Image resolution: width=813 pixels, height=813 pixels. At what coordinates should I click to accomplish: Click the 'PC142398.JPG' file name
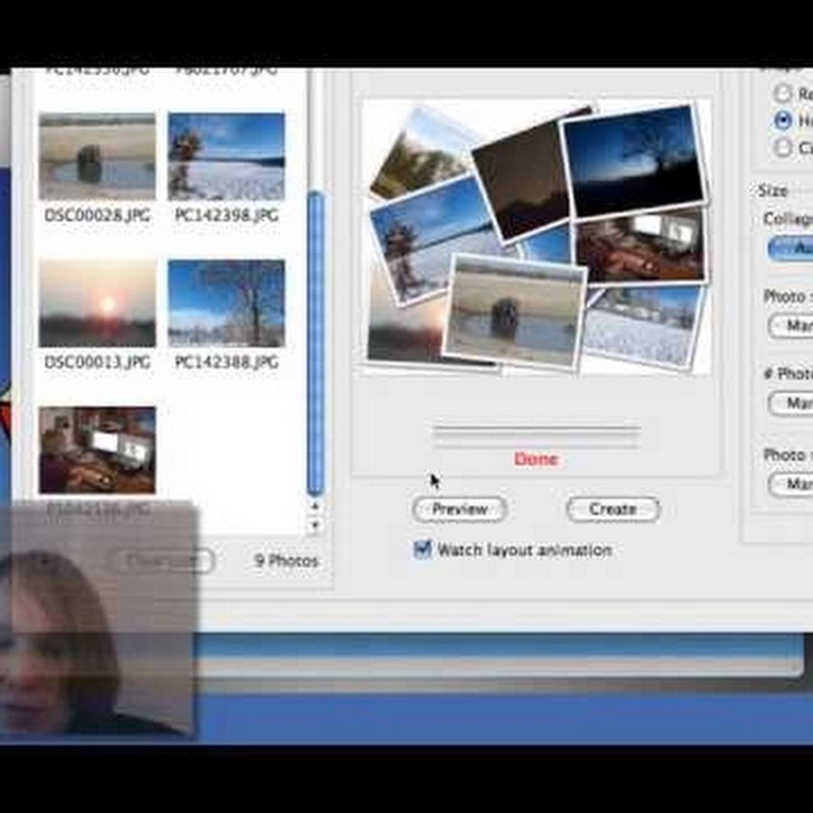tap(227, 215)
